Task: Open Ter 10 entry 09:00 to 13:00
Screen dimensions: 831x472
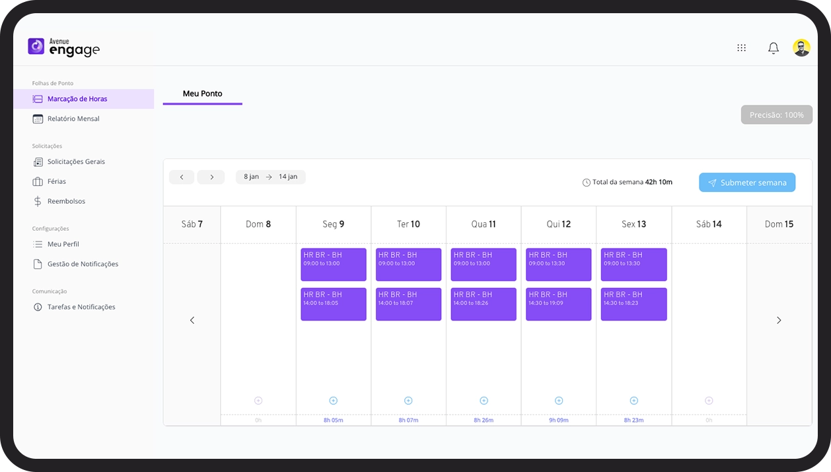Action: click(x=409, y=264)
